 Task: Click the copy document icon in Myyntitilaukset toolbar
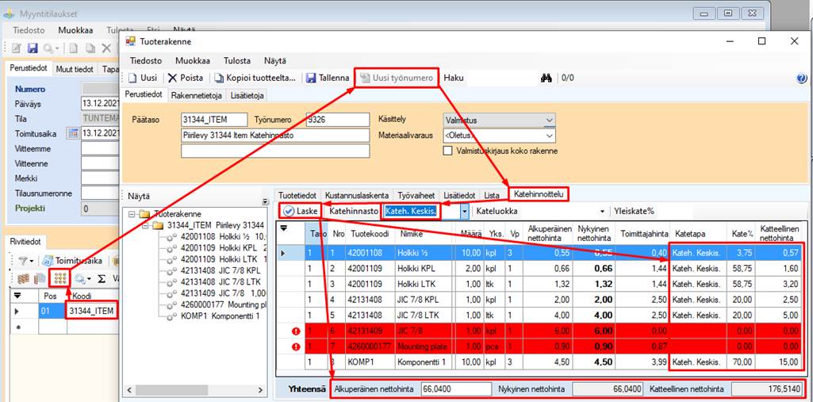pos(90,48)
